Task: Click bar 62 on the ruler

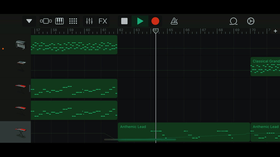Action: pos(121,30)
